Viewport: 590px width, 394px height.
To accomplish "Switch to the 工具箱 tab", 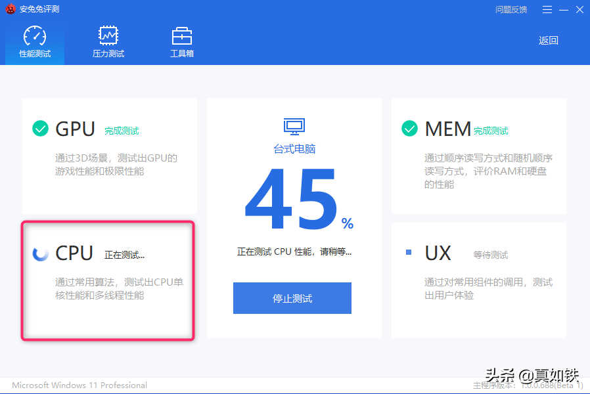I will [182, 54].
